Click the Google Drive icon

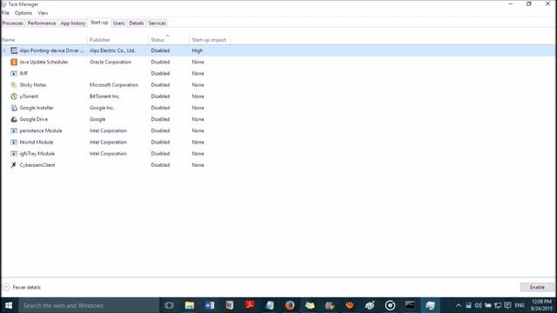14,119
